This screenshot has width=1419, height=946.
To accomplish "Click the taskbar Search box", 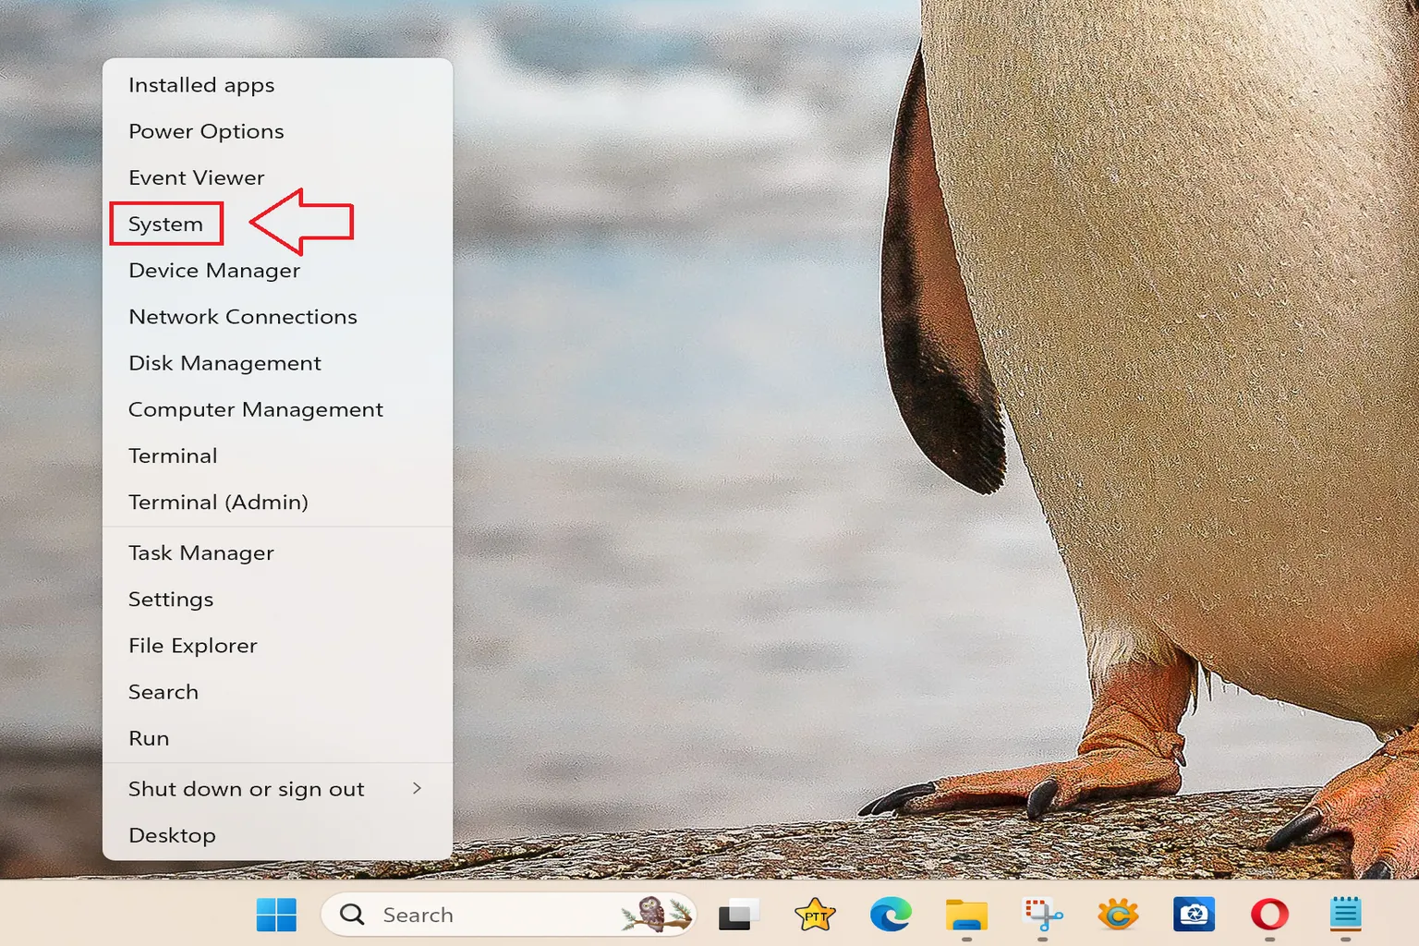I will coord(508,915).
